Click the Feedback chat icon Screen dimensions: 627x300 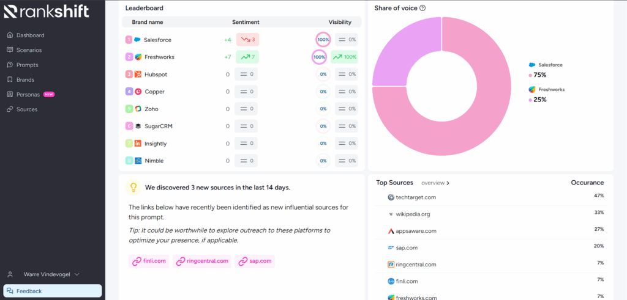(10, 291)
